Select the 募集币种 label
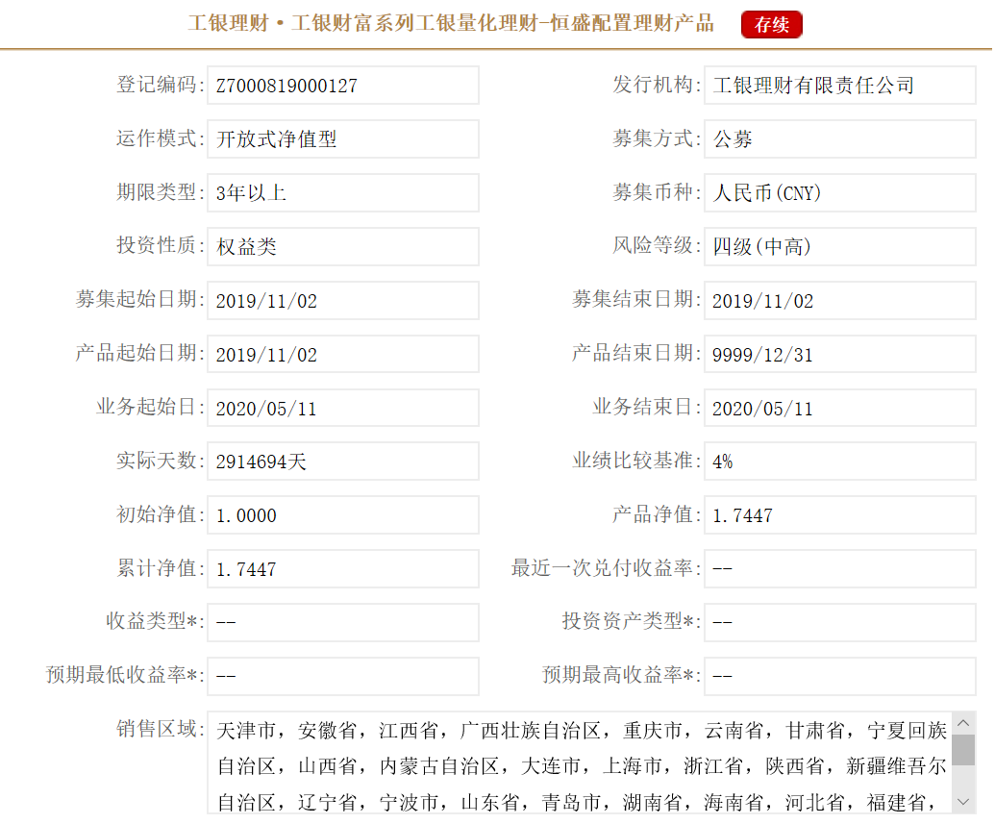The height and width of the screenshot is (824, 995). coord(657,192)
